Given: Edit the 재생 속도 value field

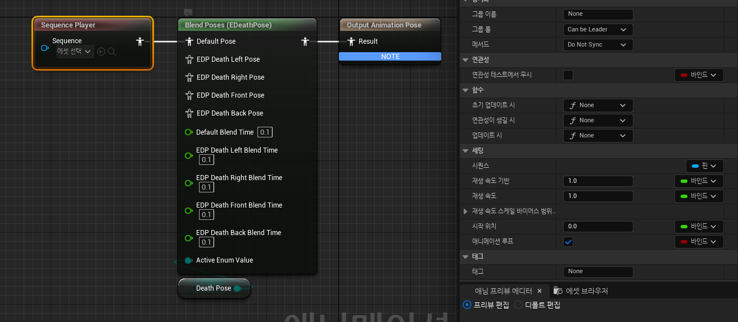Looking at the screenshot, I should click(598, 196).
